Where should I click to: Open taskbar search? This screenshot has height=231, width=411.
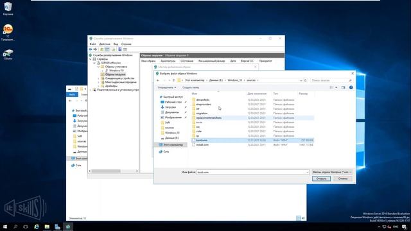click(x=15, y=227)
